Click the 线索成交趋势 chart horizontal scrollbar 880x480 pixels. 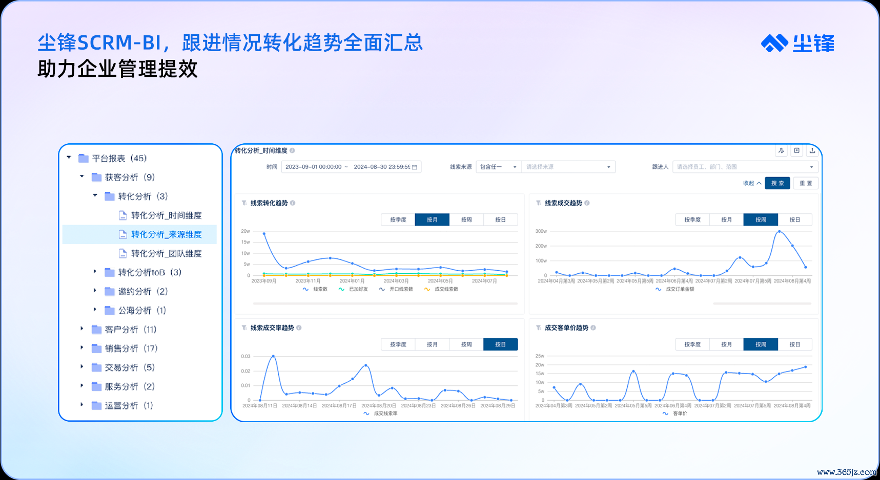[762, 303]
